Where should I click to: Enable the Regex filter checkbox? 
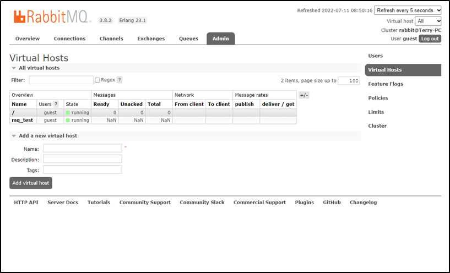coord(97,80)
